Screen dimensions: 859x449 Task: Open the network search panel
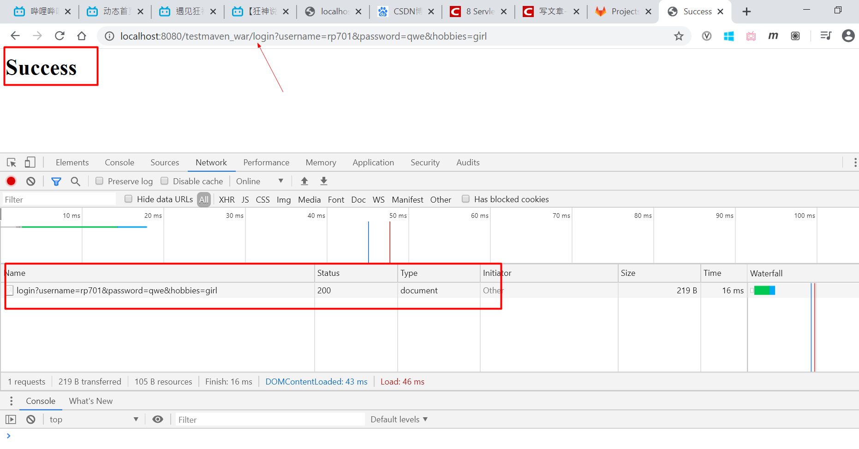pos(75,181)
